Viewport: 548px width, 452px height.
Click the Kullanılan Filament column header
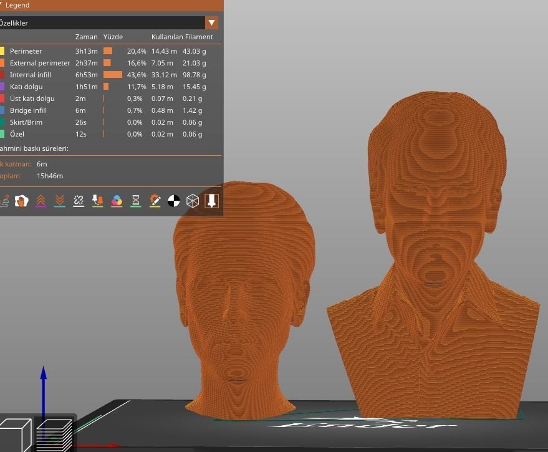click(x=182, y=37)
